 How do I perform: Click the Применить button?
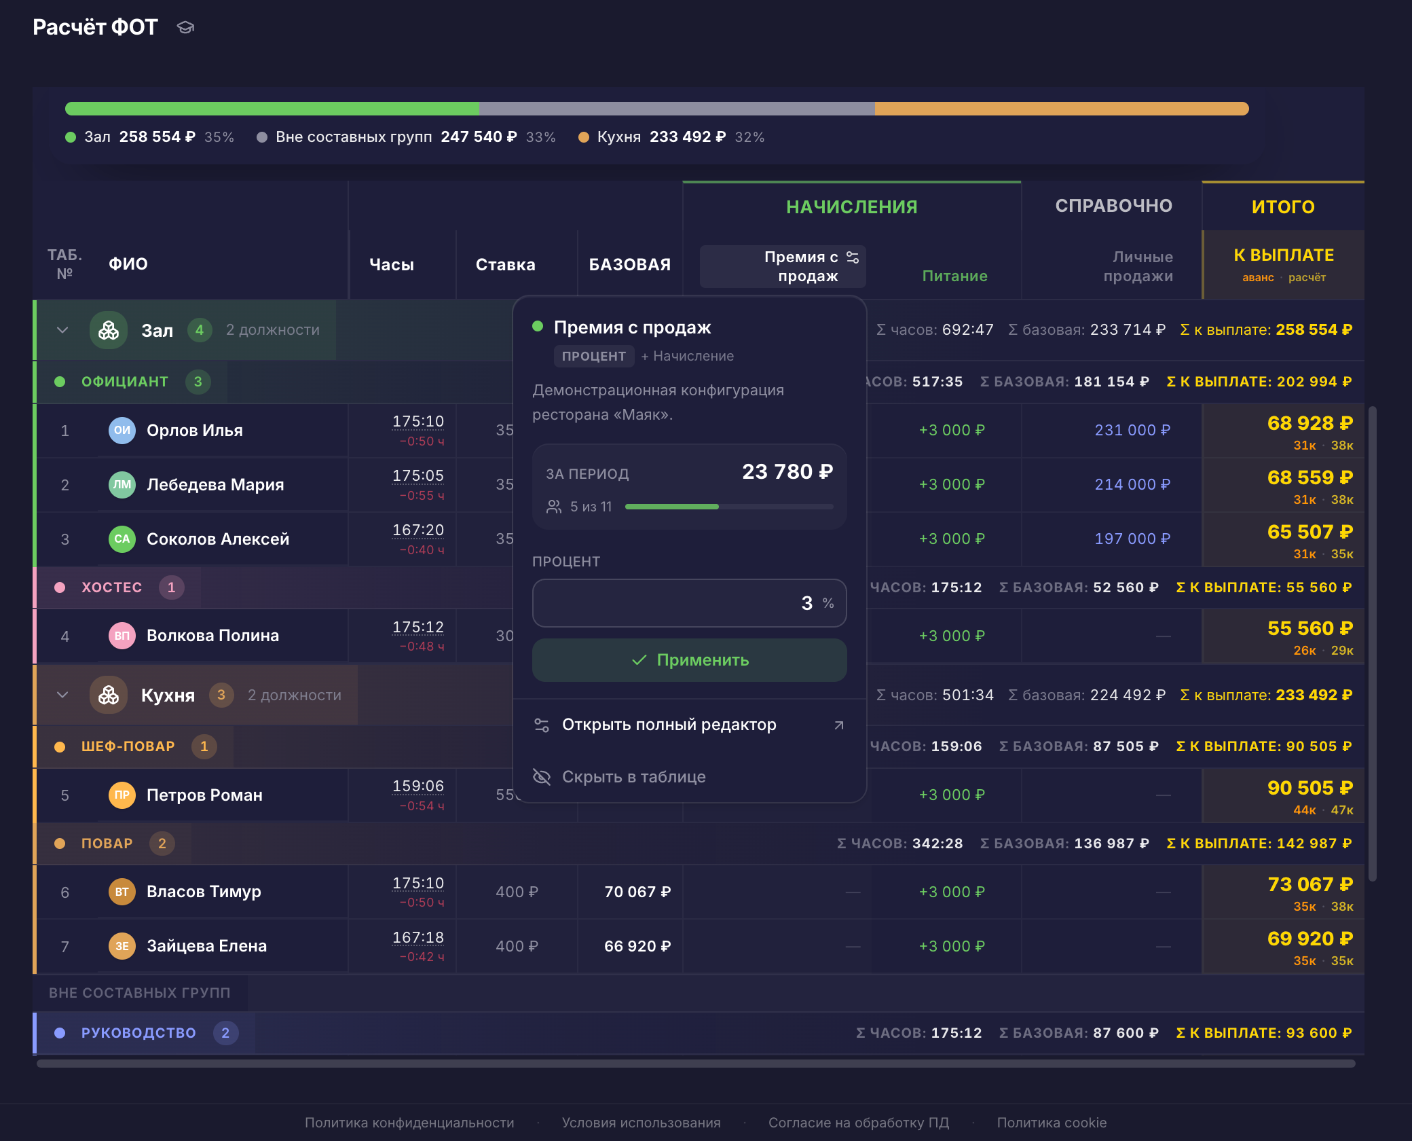click(690, 660)
